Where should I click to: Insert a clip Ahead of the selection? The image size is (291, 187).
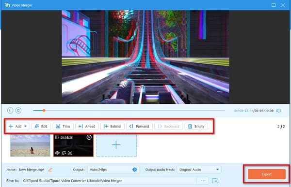(x=87, y=126)
